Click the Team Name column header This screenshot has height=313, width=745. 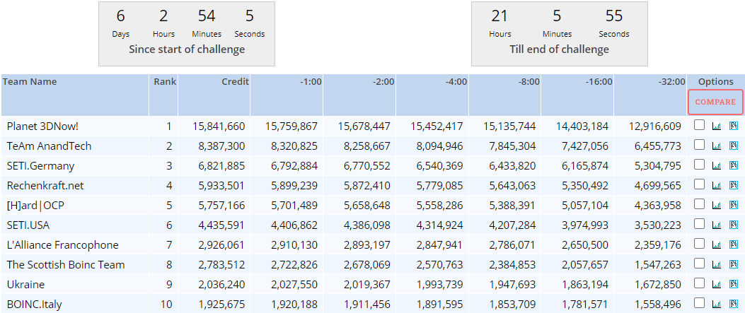pyautogui.click(x=30, y=82)
